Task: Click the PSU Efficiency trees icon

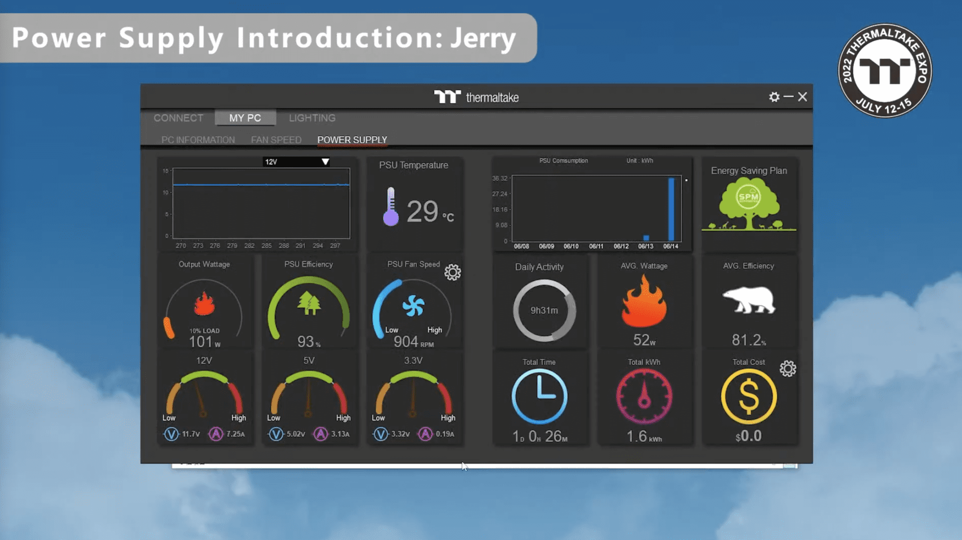Action: pos(309,303)
